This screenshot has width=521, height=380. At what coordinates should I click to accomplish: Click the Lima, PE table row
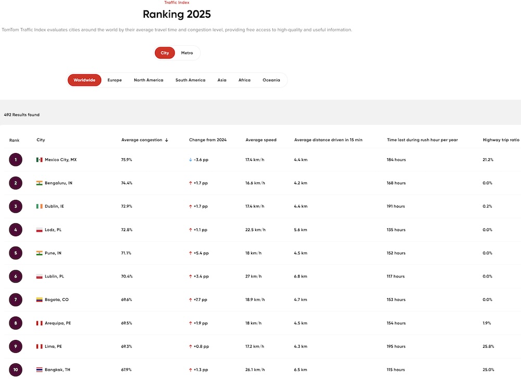point(260,347)
